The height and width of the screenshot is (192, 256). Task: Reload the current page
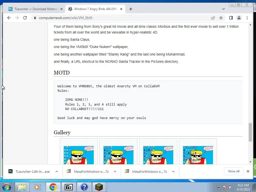(25, 18)
